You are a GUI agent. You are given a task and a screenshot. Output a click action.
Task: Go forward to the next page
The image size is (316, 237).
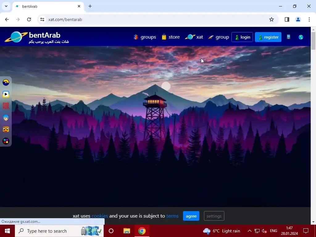point(18,19)
